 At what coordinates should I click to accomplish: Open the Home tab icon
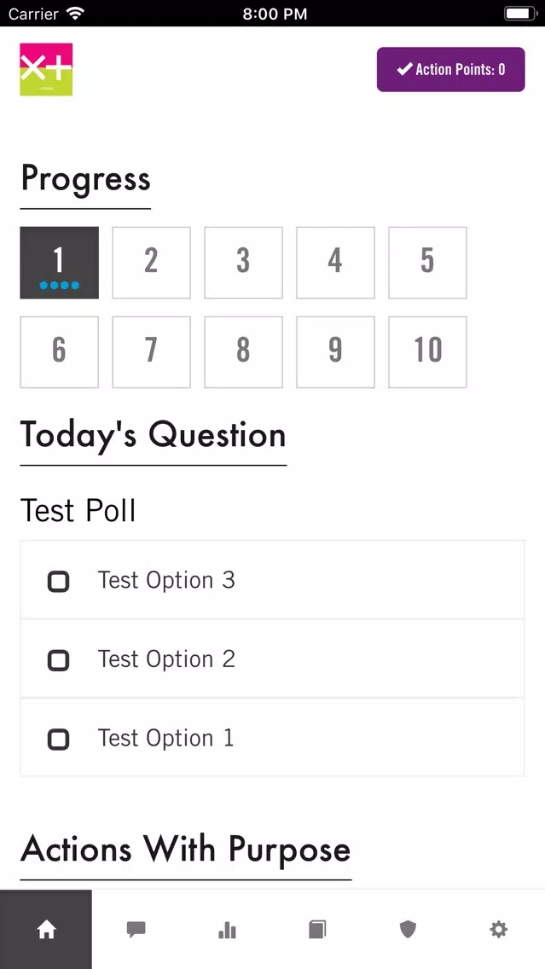[46, 929]
